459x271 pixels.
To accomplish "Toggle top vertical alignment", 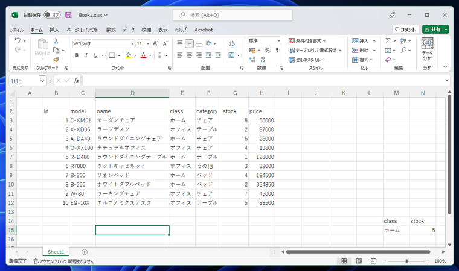I will tap(180, 43).
